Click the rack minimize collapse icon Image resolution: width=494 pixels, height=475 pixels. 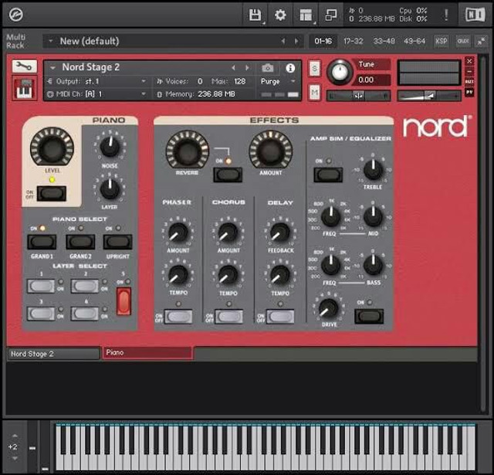(481, 41)
